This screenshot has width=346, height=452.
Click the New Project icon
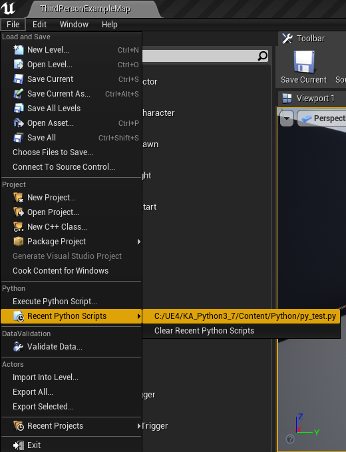pos(19,198)
